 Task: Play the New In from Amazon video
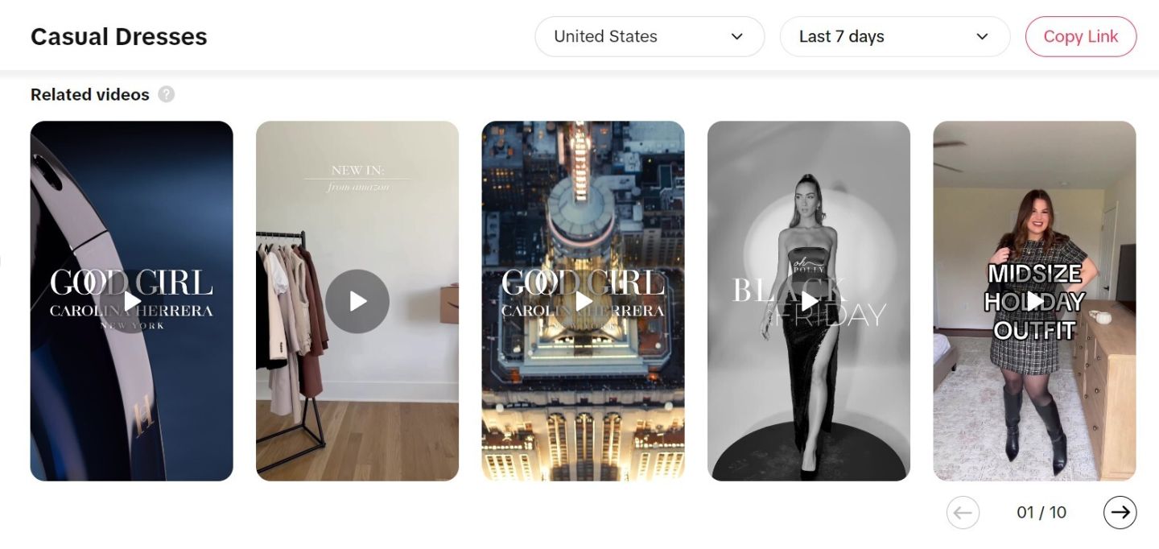tap(357, 301)
